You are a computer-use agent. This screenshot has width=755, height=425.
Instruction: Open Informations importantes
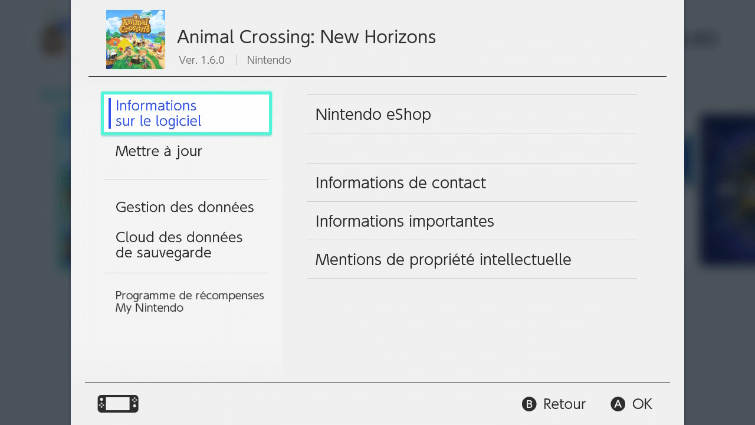[472, 221]
